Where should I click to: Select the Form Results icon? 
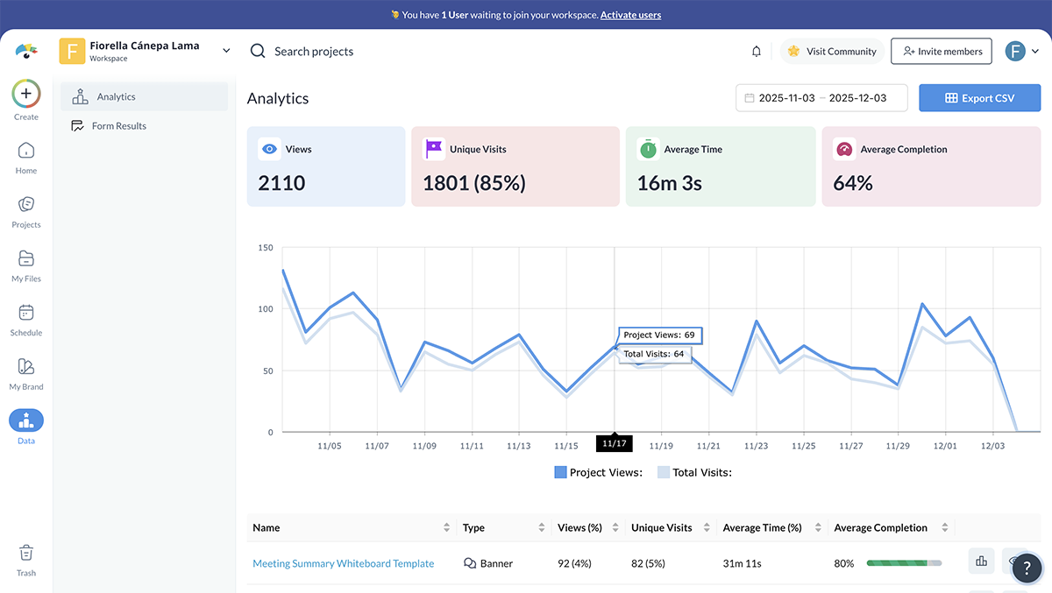(76, 125)
